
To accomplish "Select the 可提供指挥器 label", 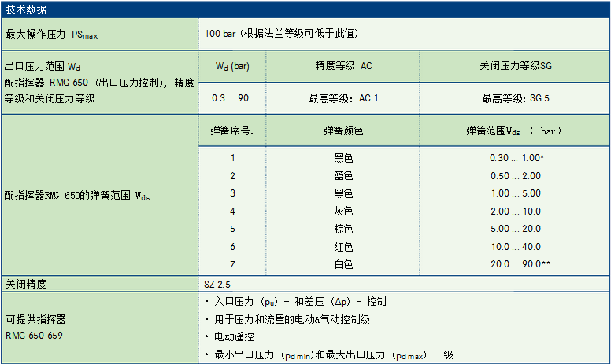I will point(35,319).
